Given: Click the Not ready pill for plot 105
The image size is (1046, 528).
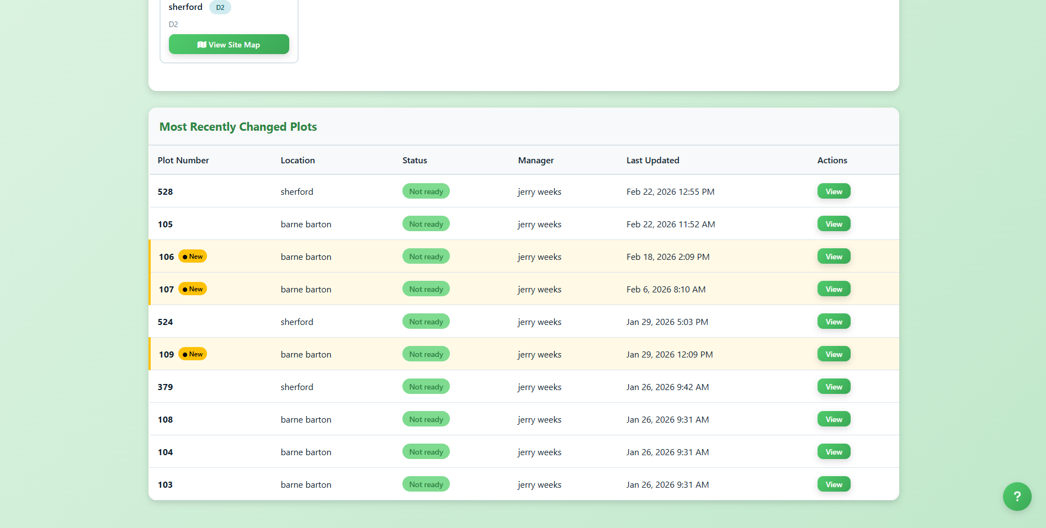Looking at the screenshot, I should [426, 223].
